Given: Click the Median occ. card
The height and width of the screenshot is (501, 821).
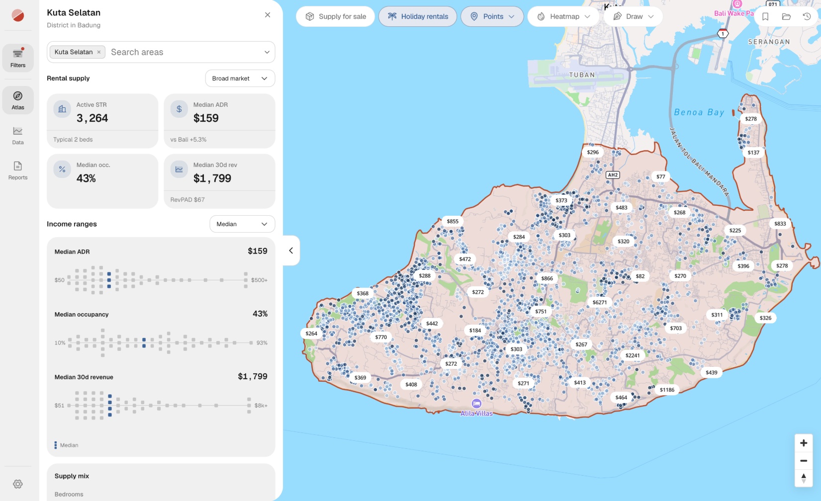Looking at the screenshot, I should [102, 181].
